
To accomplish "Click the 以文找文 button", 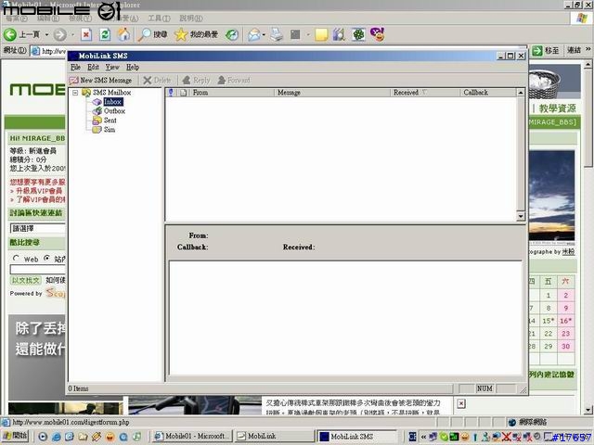I will pos(26,280).
